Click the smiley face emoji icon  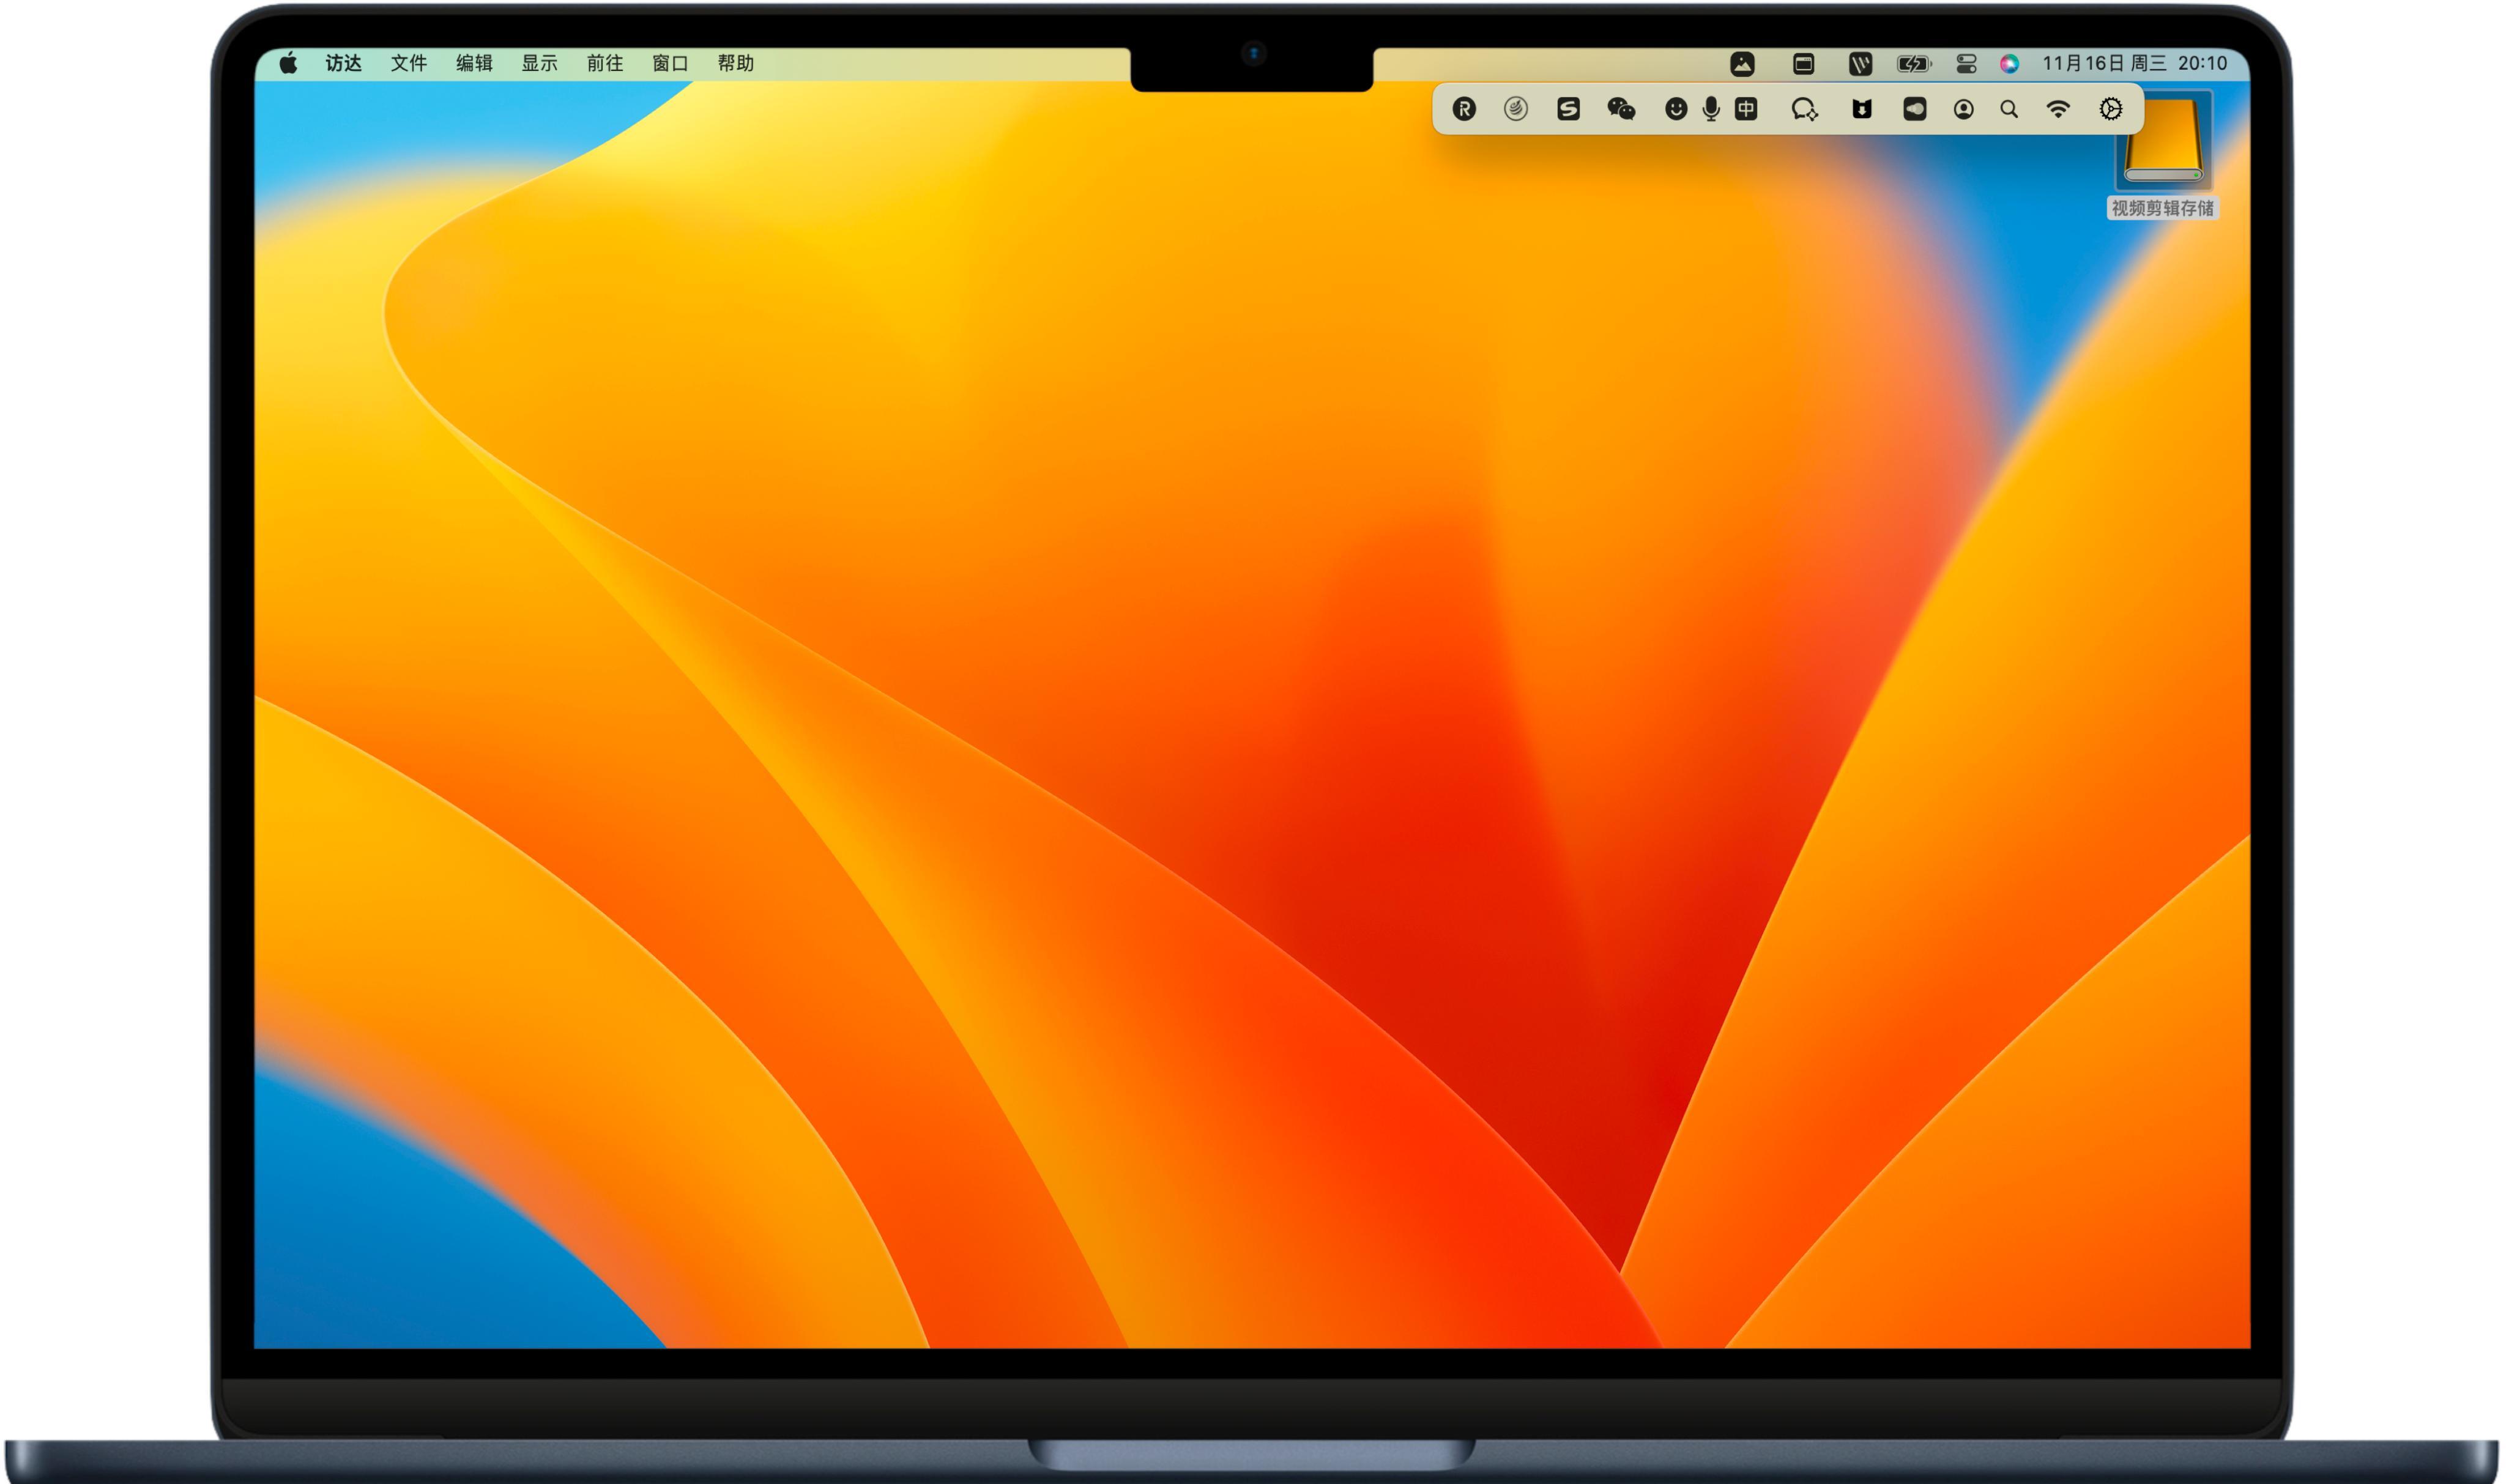point(1676,109)
